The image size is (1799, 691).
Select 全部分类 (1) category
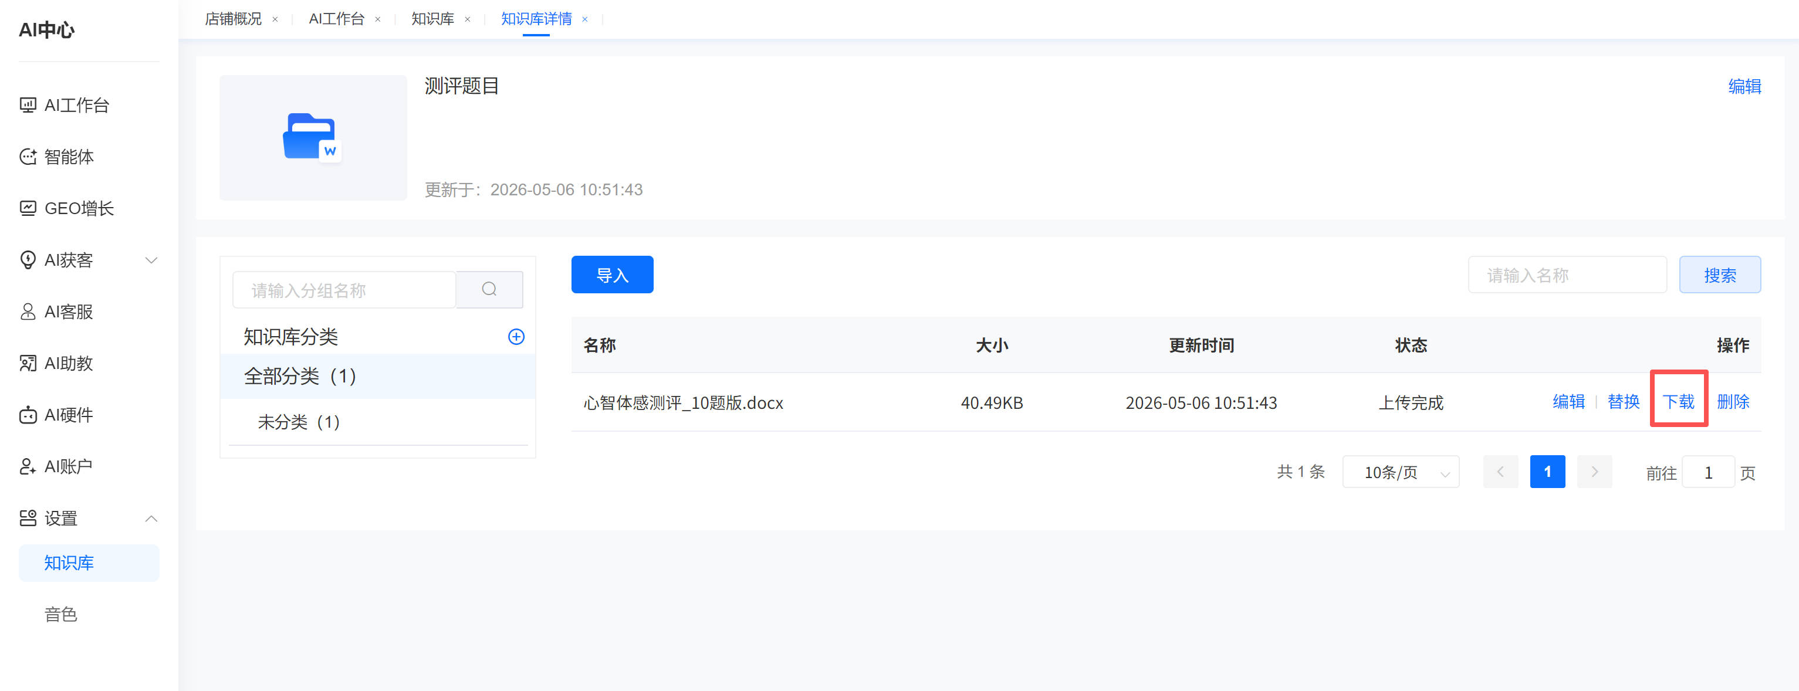point(378,377)
